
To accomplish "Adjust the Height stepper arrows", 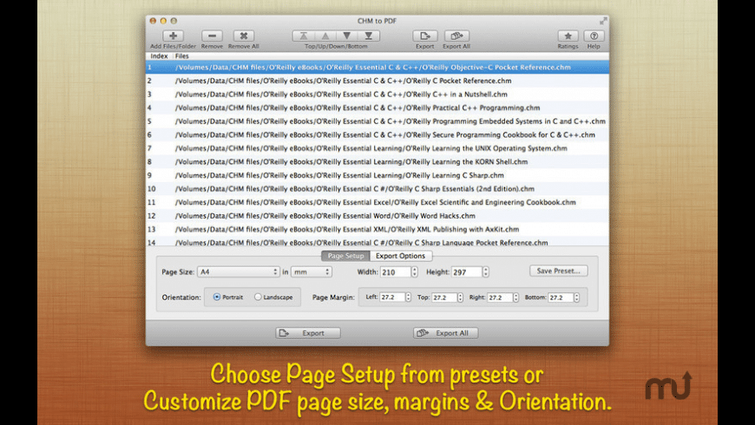I will [x=485, y=272].
